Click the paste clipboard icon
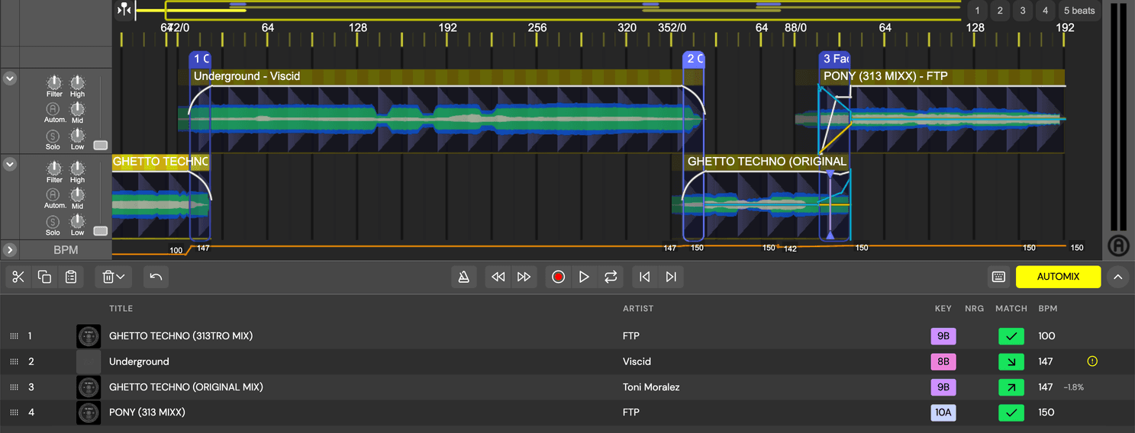This screenshot has width=1135, height=433. point(71,277)
